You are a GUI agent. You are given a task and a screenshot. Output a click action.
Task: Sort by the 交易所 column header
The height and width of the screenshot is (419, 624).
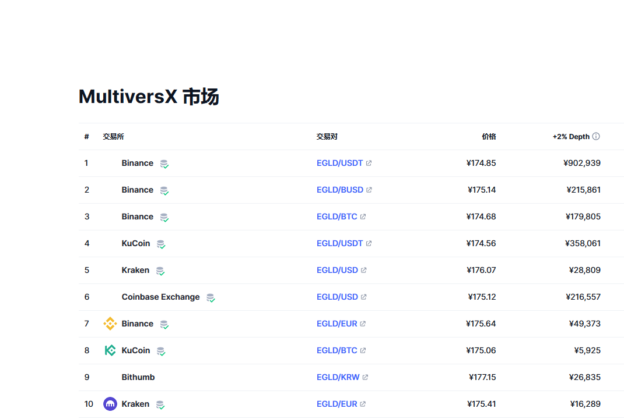[x=113, y=137]
